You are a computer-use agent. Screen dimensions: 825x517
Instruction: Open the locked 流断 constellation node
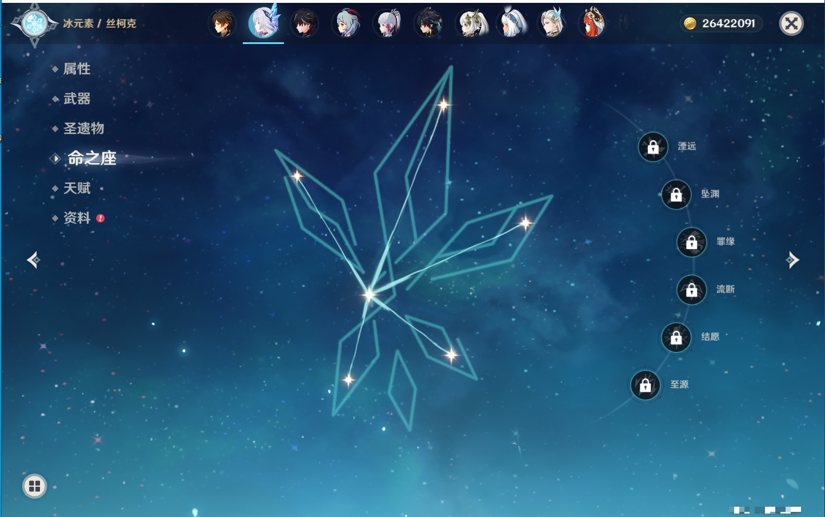692,290
